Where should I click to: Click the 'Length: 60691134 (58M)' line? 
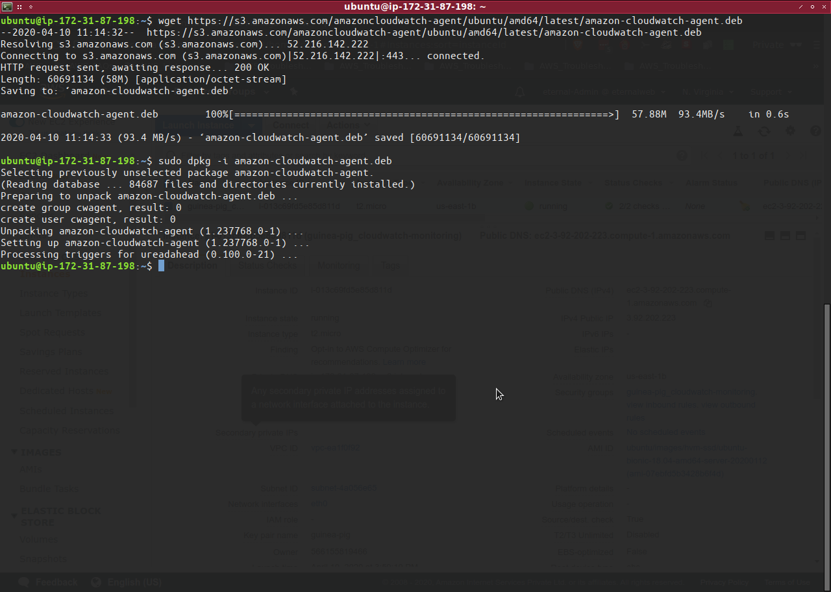coord(143,79)
